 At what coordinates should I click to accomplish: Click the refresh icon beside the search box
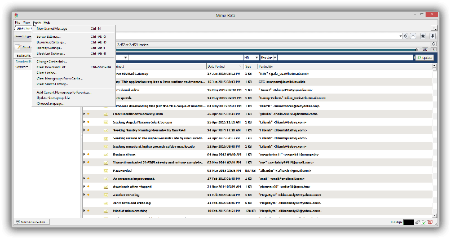click(406, 36)
